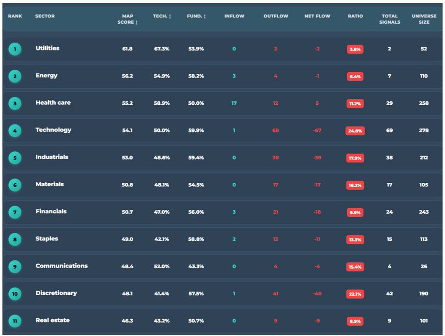This screenshot has height=336, width=445.
Task: Click the Net Flow column header
Action: pyautogui.click(x=318, y=16)
